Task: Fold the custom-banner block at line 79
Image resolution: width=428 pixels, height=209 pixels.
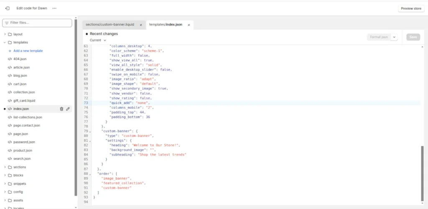Action: point(90,131)
